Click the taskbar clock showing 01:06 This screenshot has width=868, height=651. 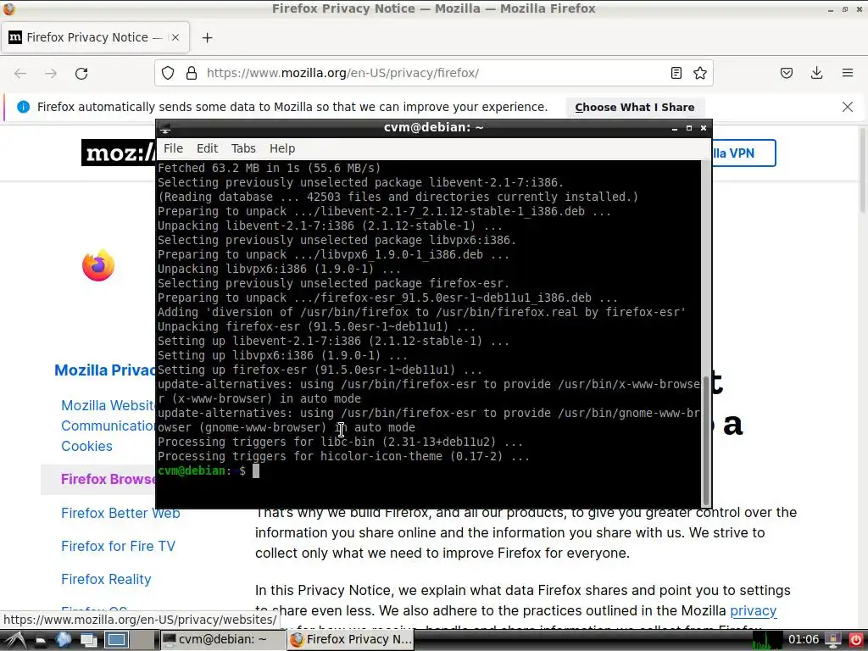[804, 640]
